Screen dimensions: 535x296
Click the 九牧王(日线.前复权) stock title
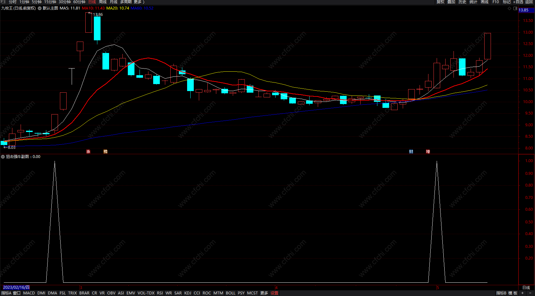(18, 8)
